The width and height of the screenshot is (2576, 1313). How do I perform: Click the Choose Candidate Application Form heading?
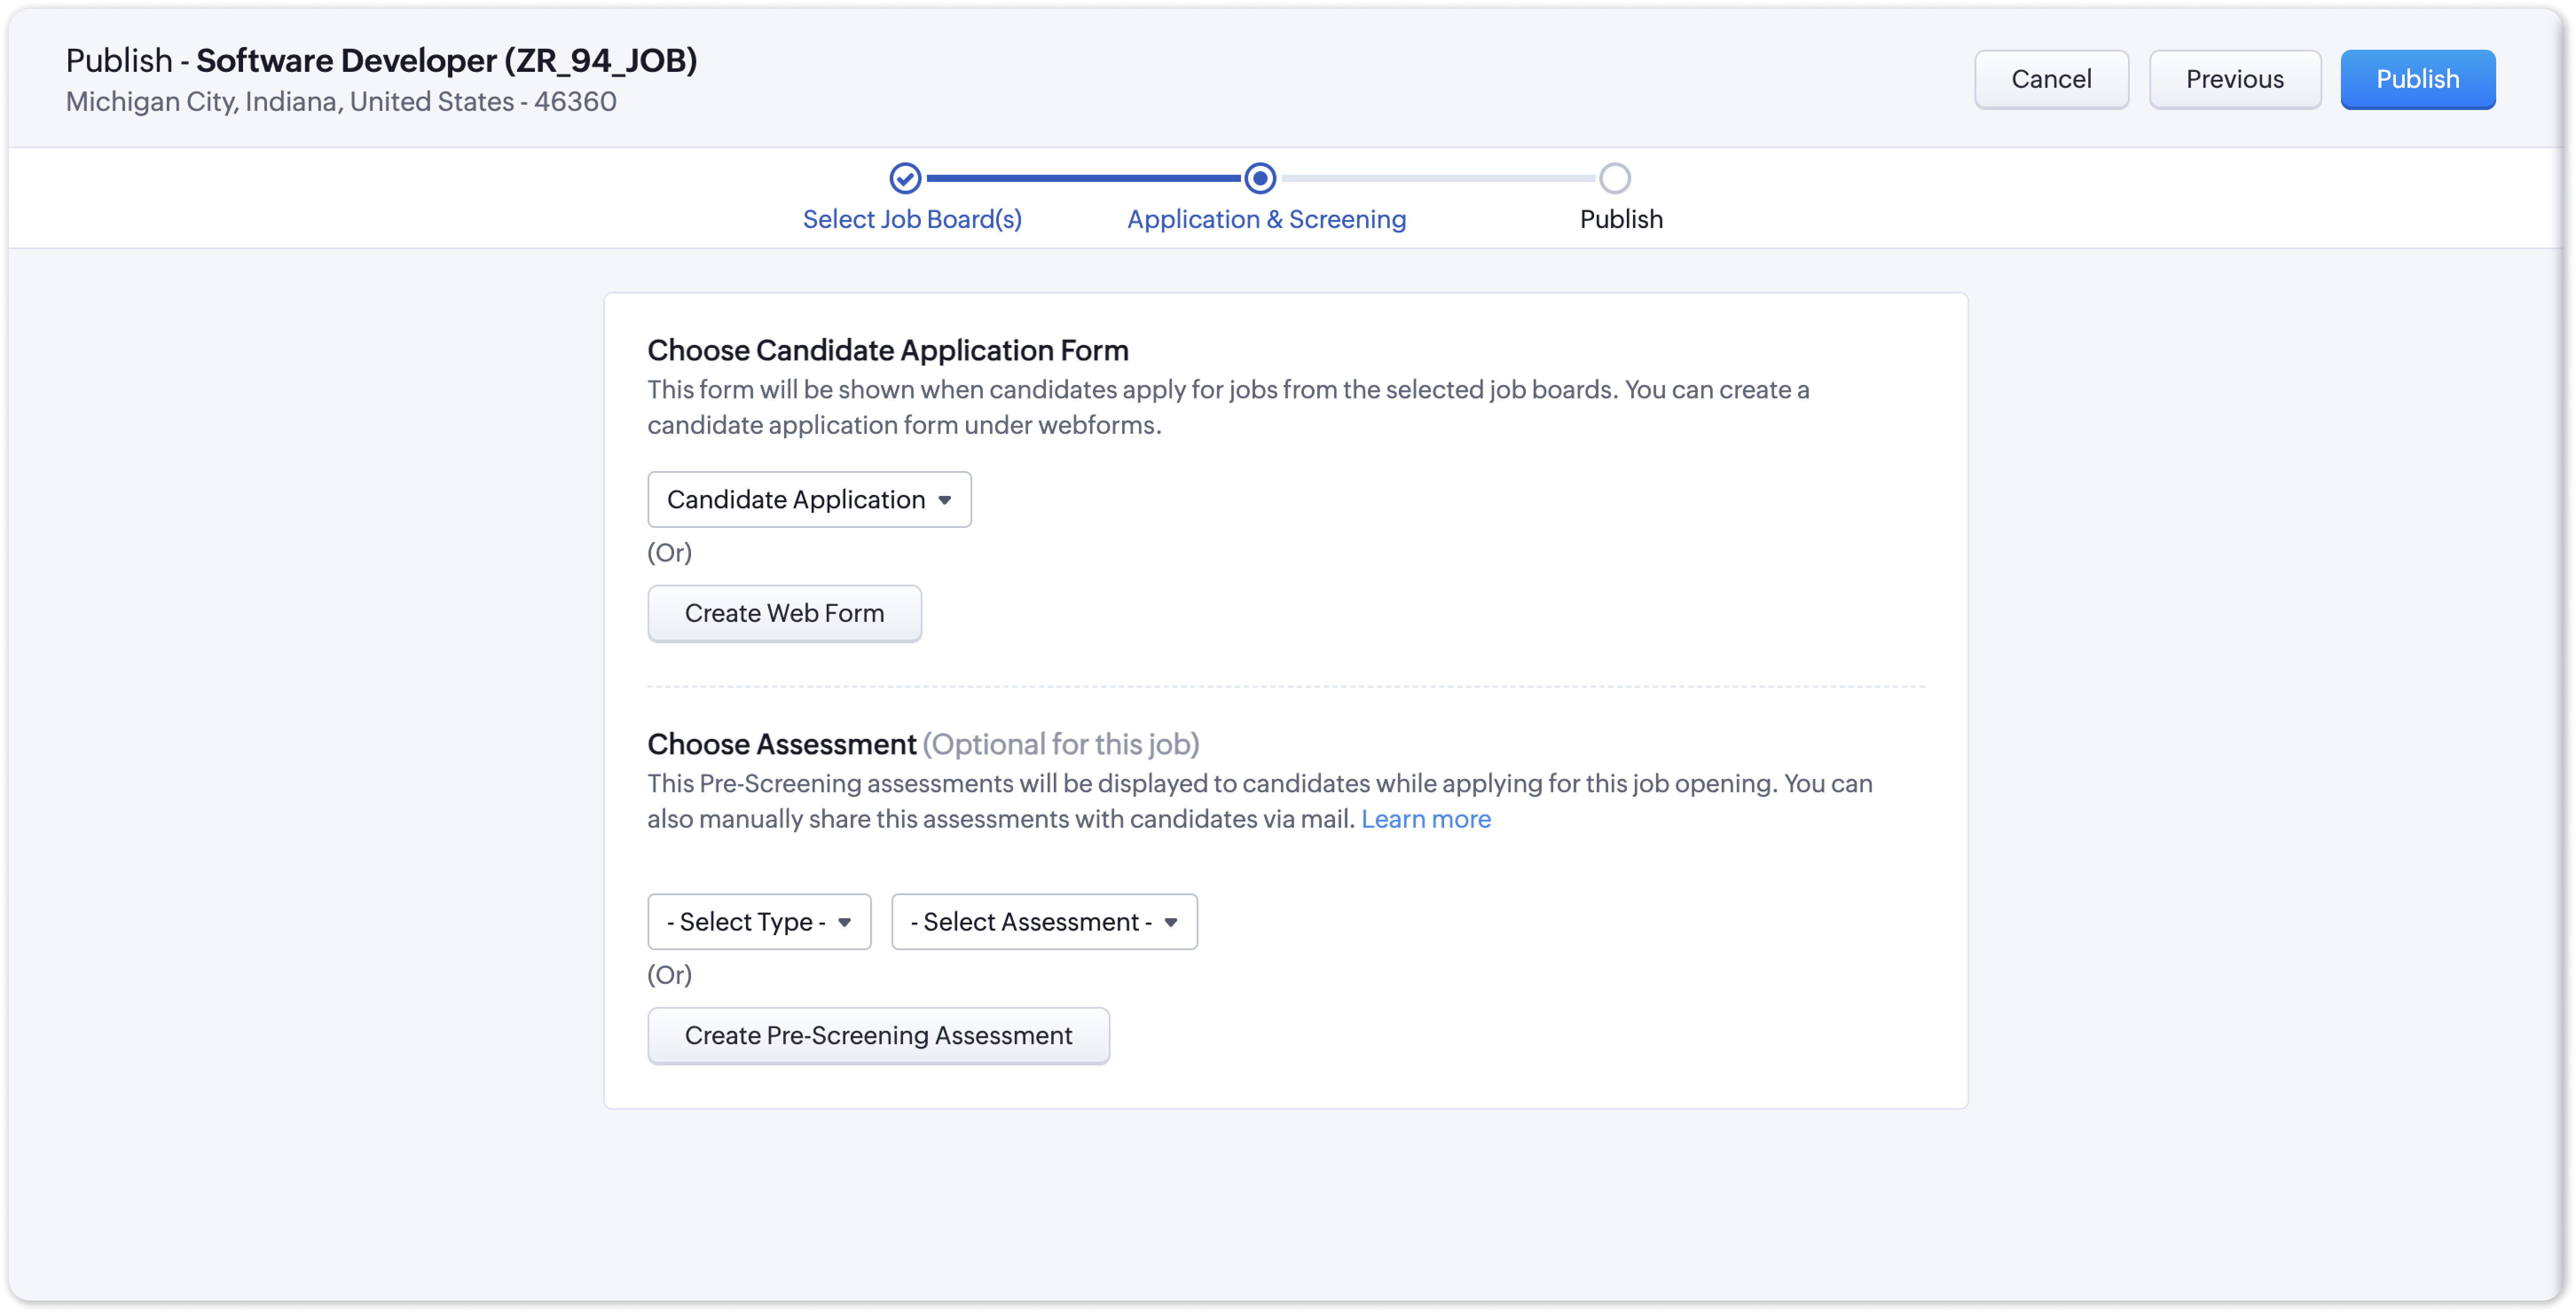(888, 350)
